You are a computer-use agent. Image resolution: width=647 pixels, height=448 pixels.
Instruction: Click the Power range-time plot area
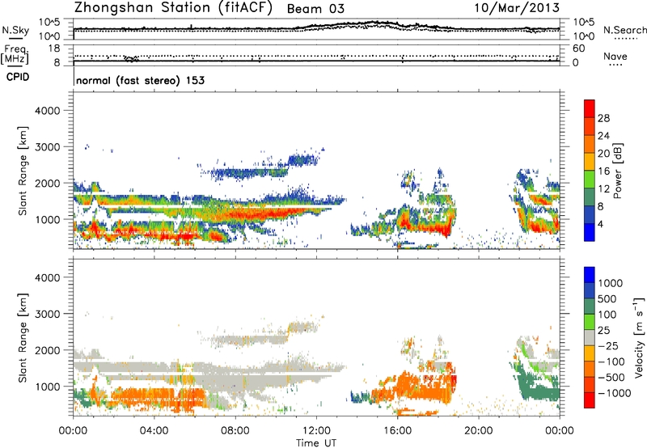pos(316,171)
